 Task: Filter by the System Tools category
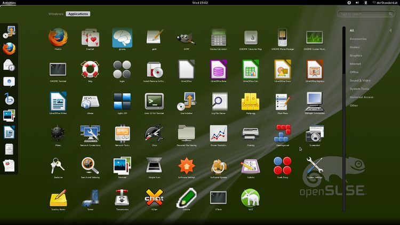coord(359,89)
